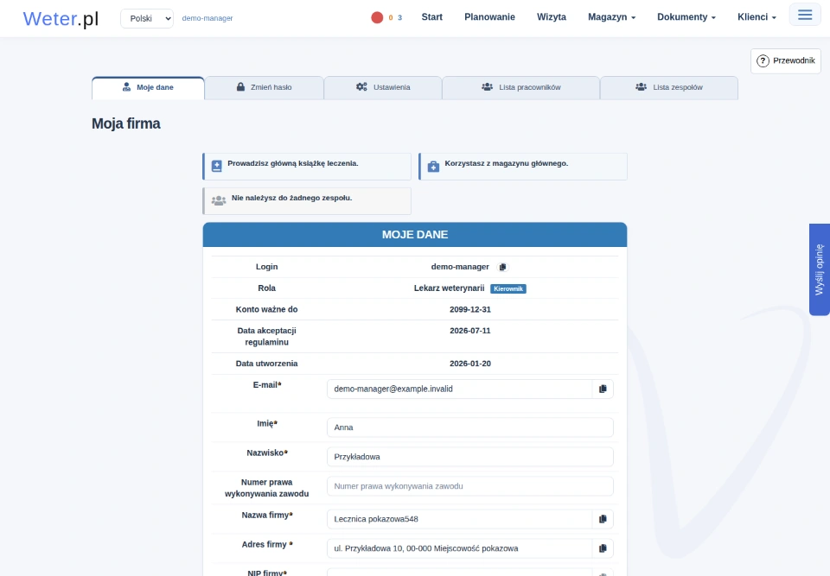Click the treatment book icon

(216, 166)
